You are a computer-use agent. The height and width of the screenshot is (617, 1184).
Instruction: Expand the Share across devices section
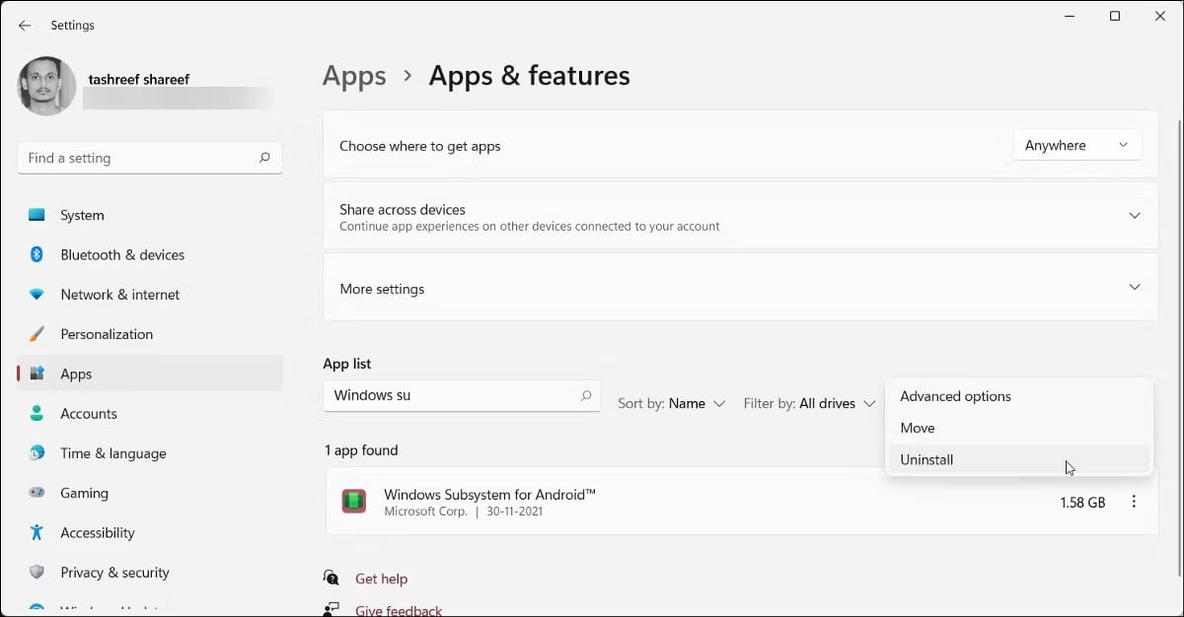[1134, 216]
